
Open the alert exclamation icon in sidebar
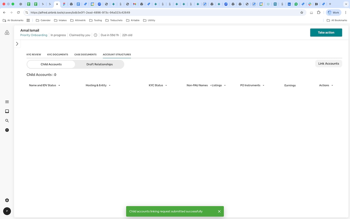pos(7,130)
